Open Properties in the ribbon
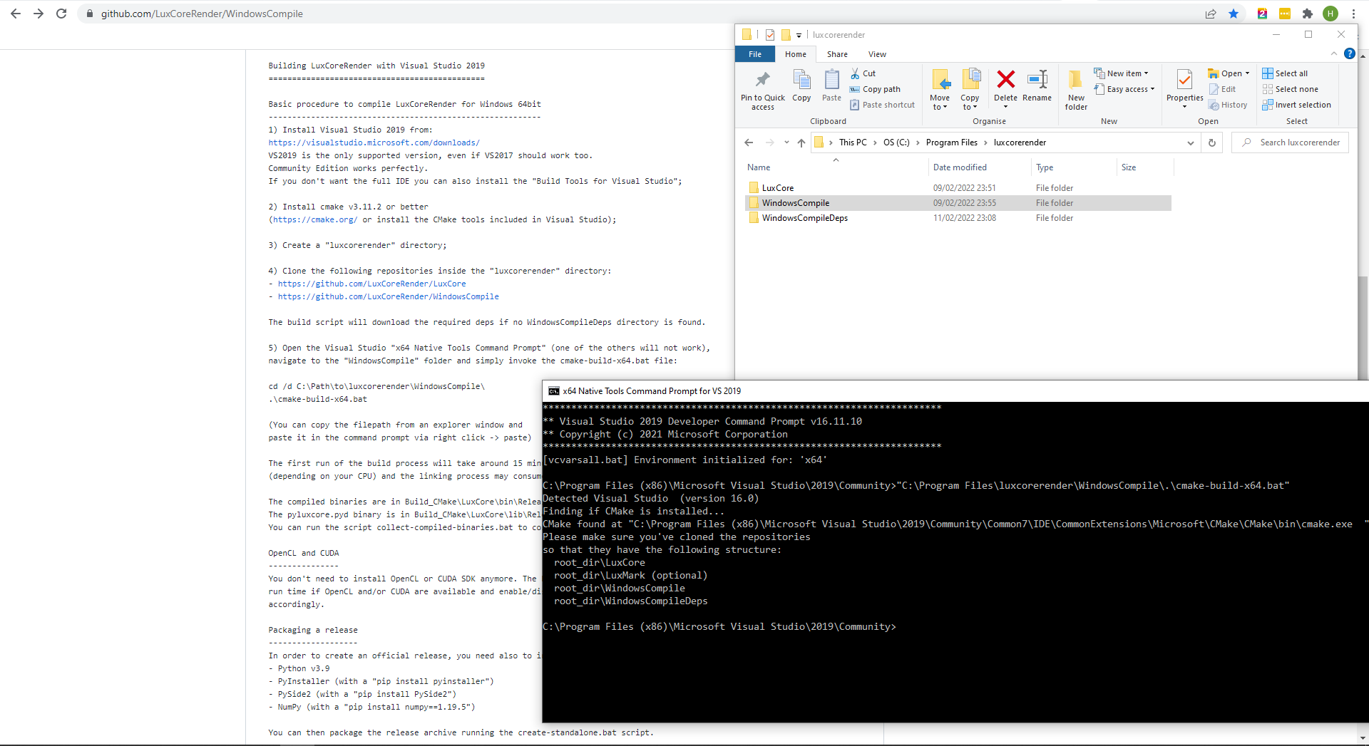Screen dimensions: 1369x746 point(1184,82)
